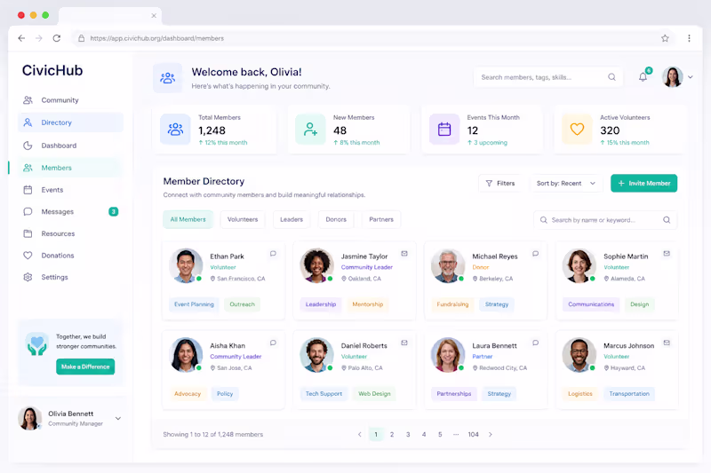The height and width of the screenshot is (473, 711).
Task: Select the All Members filter tab
Action: pyautogui.click(x=188, y=219)
